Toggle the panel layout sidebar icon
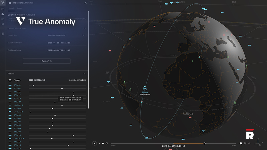 click(3, 34)
